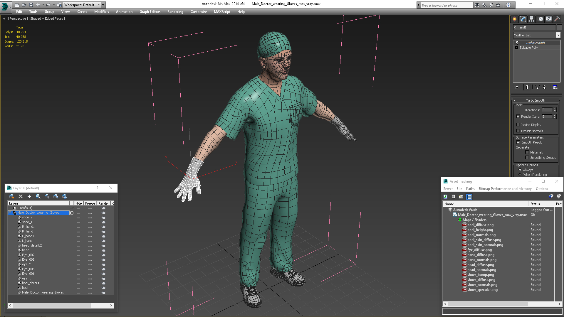The image size is (564, 317).
Task: Click Delete layer X icon
Action: coord(21,196)
